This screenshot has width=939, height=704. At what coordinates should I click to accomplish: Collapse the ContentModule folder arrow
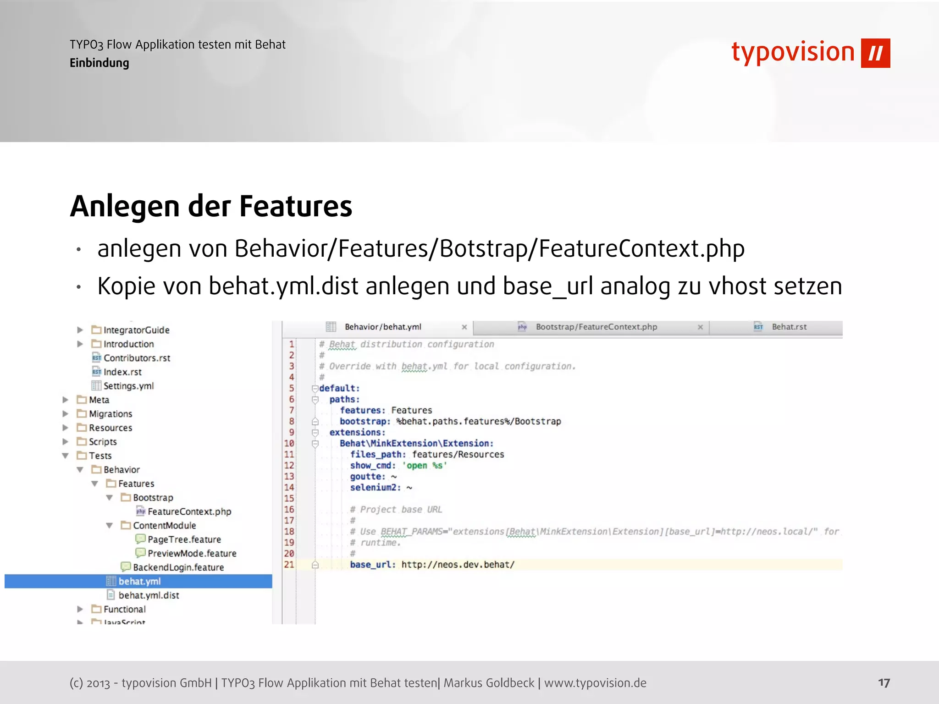(x=109, y=526)
